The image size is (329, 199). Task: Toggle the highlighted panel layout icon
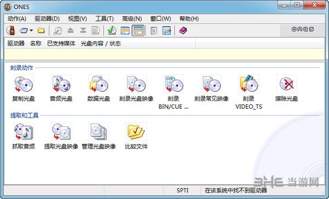[138, 31]
